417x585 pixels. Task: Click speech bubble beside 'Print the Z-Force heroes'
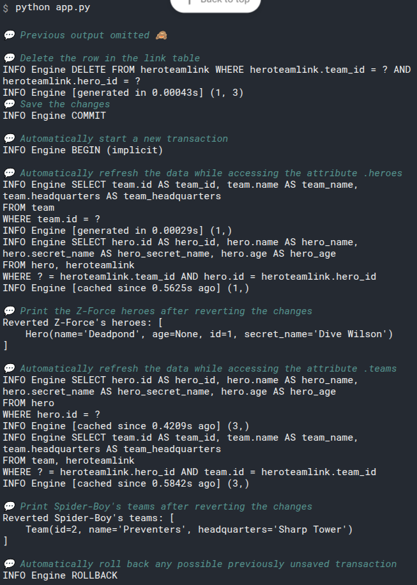click(9, 311)
